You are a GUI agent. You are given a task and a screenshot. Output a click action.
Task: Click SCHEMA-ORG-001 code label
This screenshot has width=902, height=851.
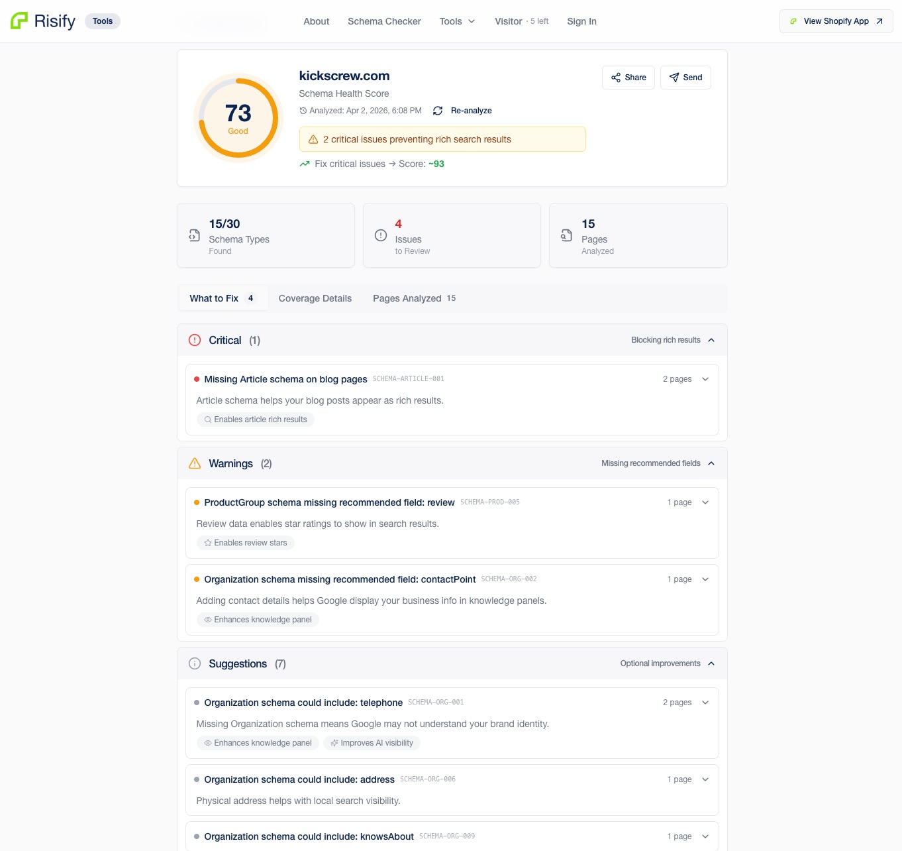(436, 703)
